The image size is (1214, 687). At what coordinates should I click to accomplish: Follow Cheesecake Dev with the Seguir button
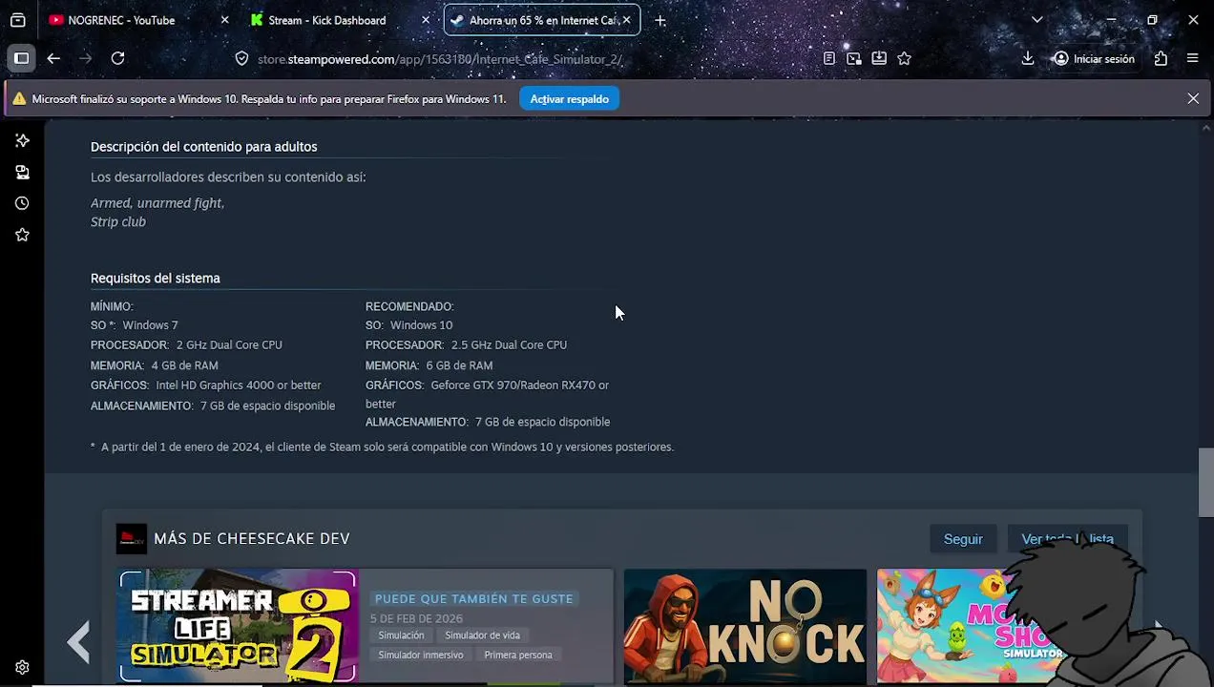[963, 539]
